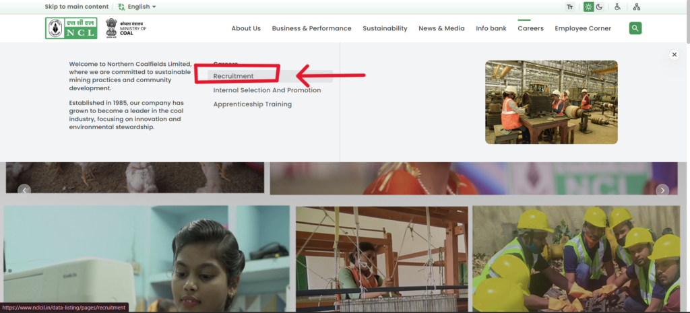The width and height of the screenshot is (690, 313).
Task: Open the Sustainability menu
Action: [385, 28]
